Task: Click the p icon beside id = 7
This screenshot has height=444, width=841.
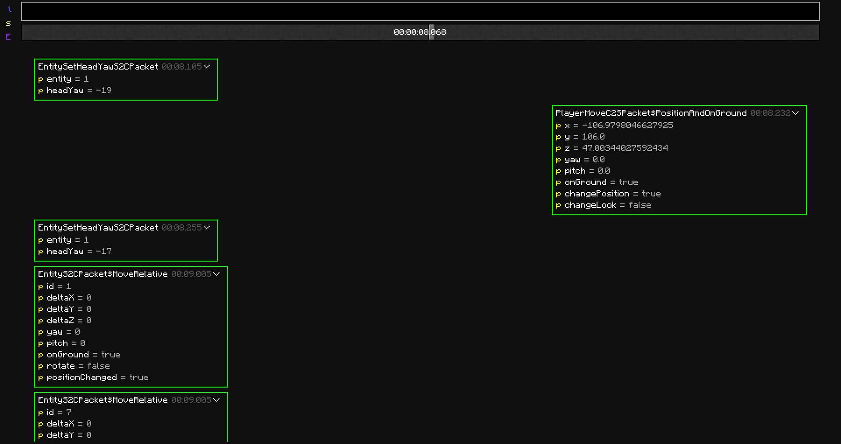Action: (x=40, y=412)
